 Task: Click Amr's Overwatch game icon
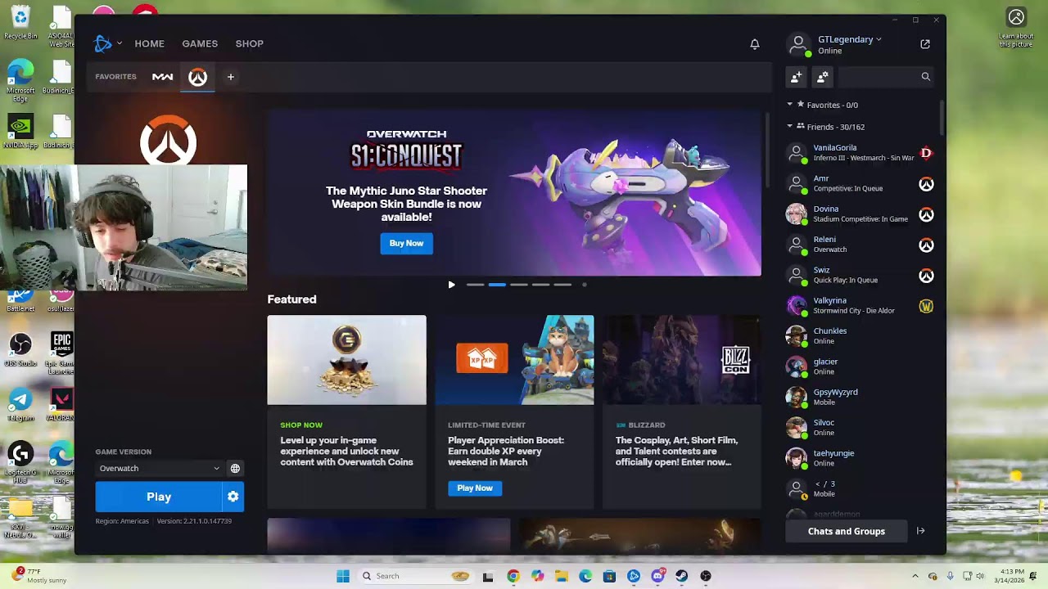926,184
